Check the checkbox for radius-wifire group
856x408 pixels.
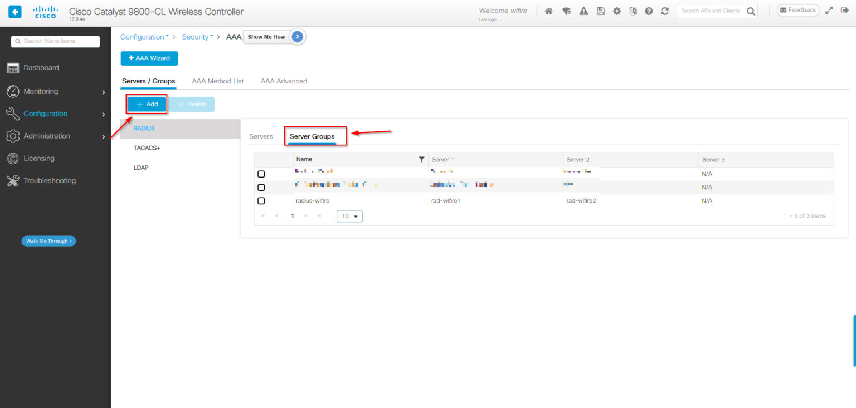(x=261, y=201)
